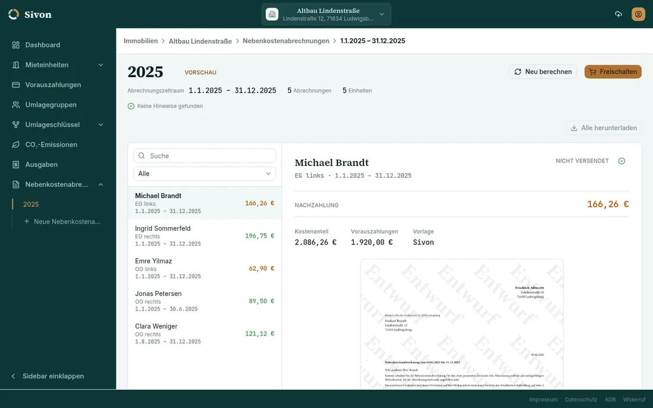Click the NICHT VERSENDET status text
653x408 pixels.
click(582, 161)
